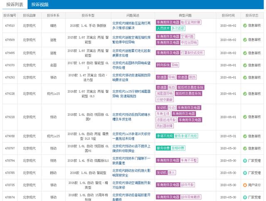Click green check status icon in row 479495
This screenshot has height=201, width=266.
tap(245, 53)
